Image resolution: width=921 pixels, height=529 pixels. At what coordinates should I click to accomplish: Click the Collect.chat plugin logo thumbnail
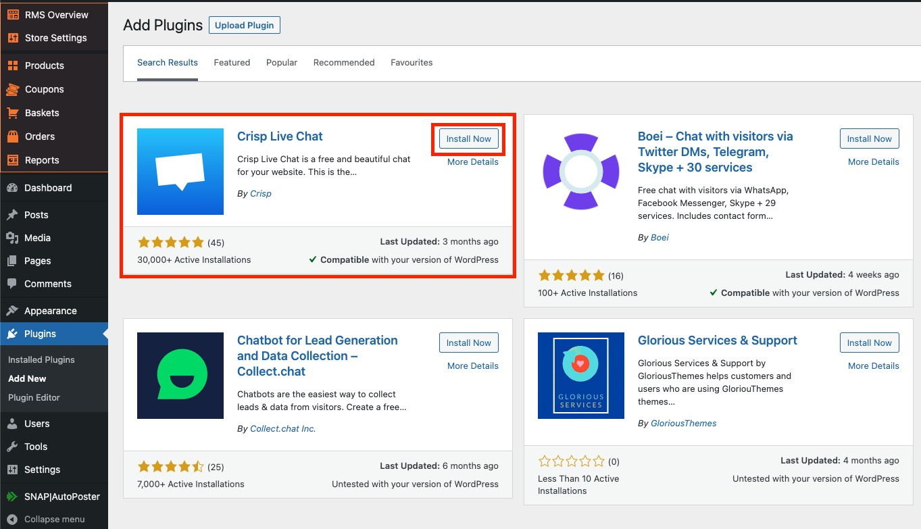tap(180, 376)
